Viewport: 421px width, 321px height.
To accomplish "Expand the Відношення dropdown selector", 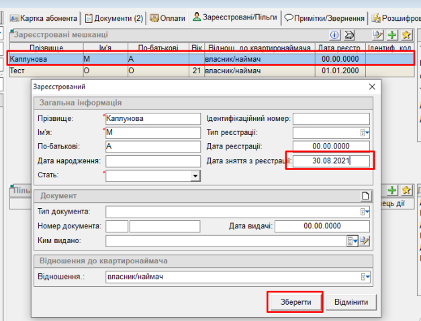I will click(x=366, y=276).
